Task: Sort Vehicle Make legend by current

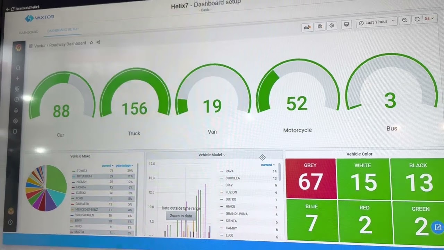Action: point(108,165)
